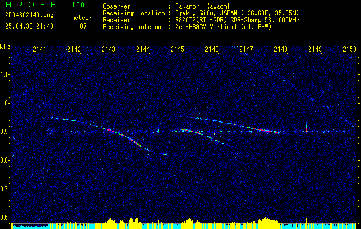Click the 2148 time axis label

tap(281, 49)
